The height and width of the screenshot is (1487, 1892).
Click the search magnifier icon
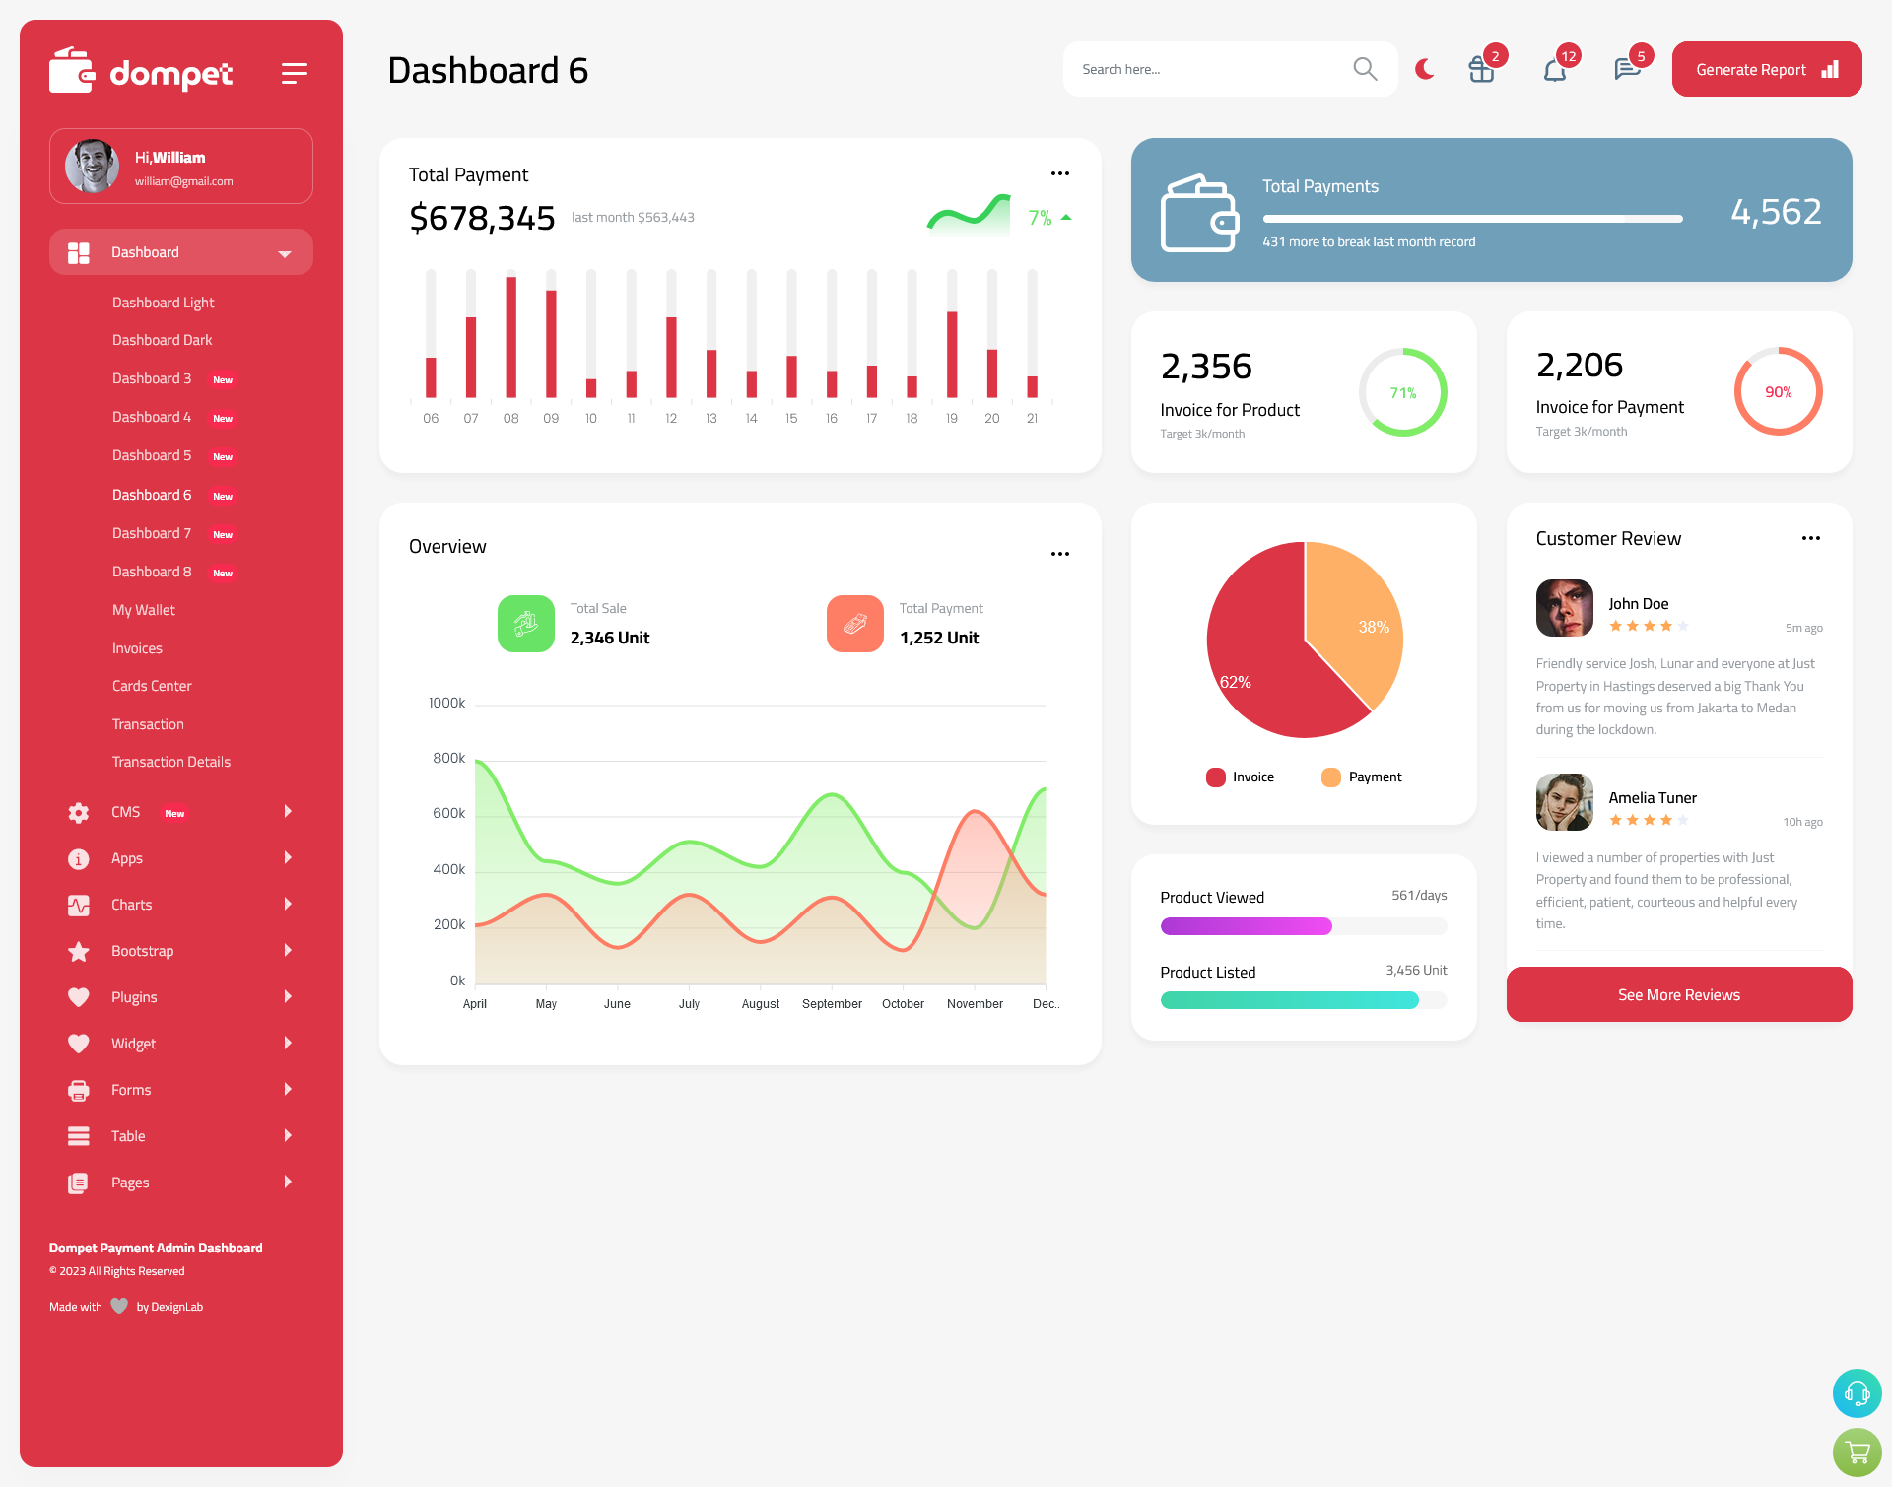pos(1364,69)
